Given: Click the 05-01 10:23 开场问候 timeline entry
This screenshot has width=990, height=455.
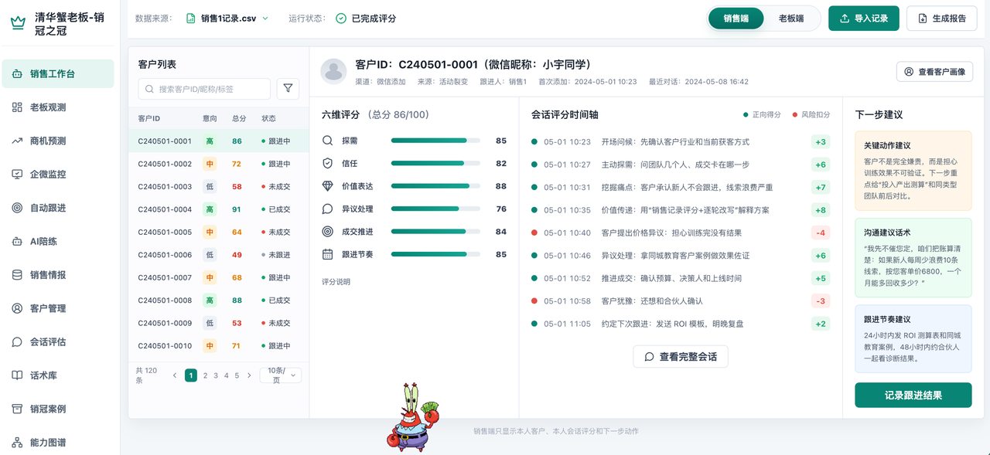Looking at the screenshot, I should click(x=681, y=142).
